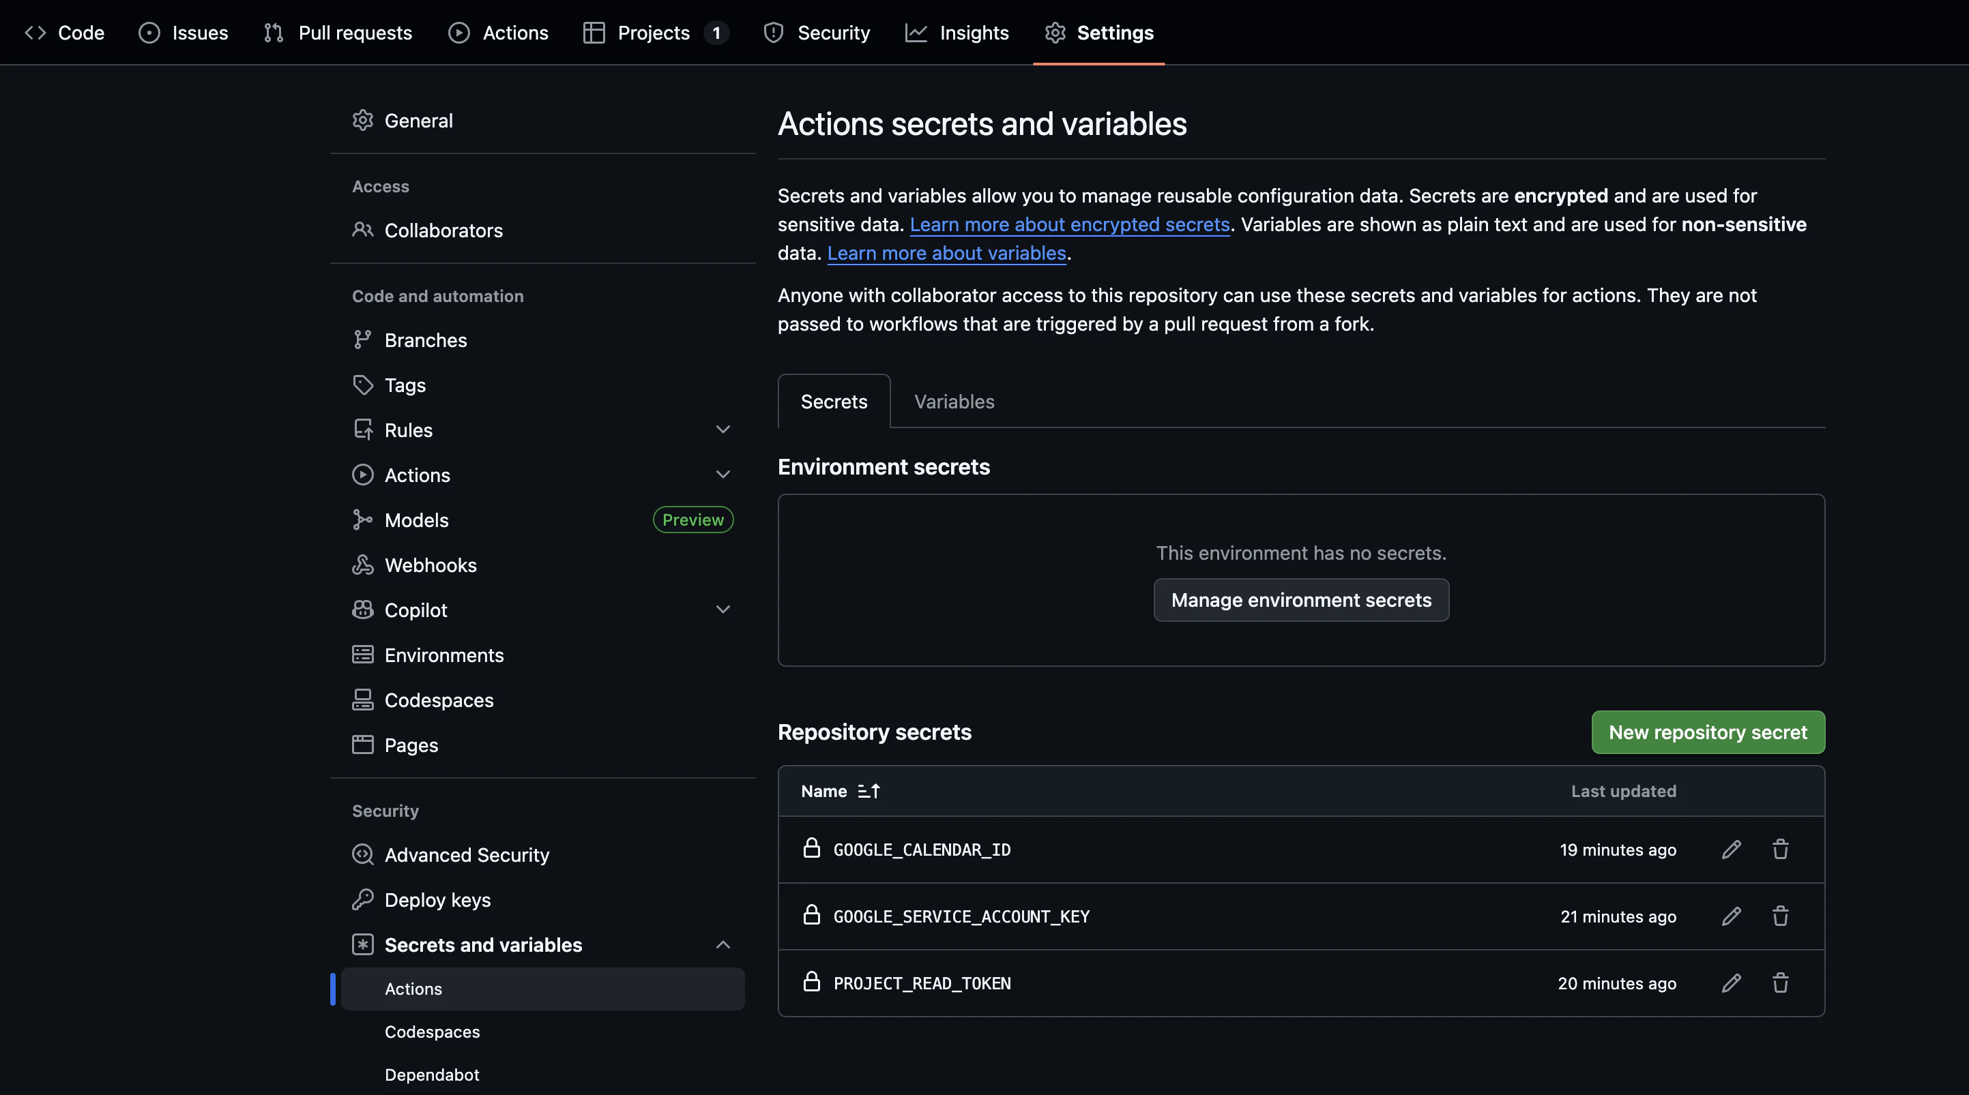Image resolution: width=1969 pixels, height=1095 pixels.
Task: Open the Security tab
Action: (x=817, y=33)
